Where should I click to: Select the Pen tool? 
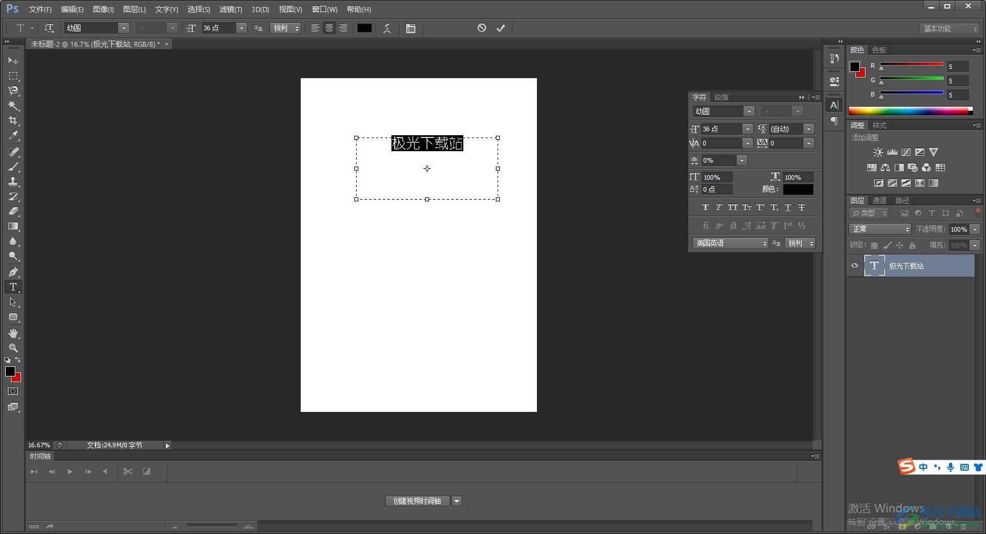[x=13, y=272]
